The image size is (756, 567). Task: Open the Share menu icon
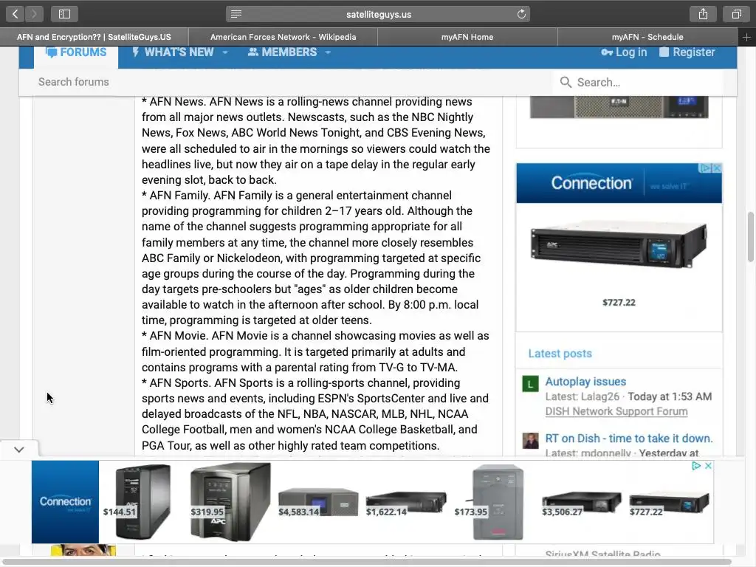tap(703, 14)
